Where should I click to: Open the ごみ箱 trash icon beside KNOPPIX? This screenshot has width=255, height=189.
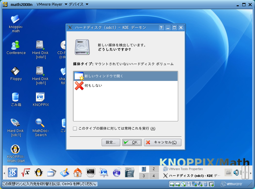16,100
